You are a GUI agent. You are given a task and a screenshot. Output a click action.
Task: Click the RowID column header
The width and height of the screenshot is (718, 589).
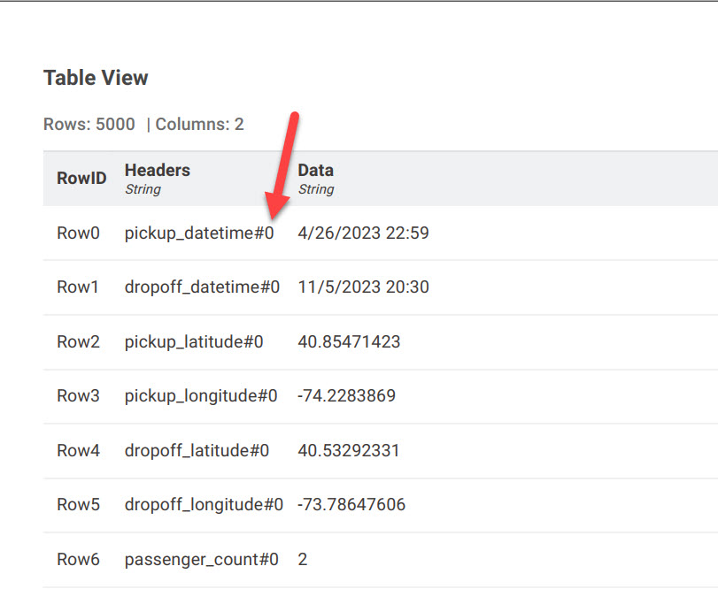tap(81, 178)
